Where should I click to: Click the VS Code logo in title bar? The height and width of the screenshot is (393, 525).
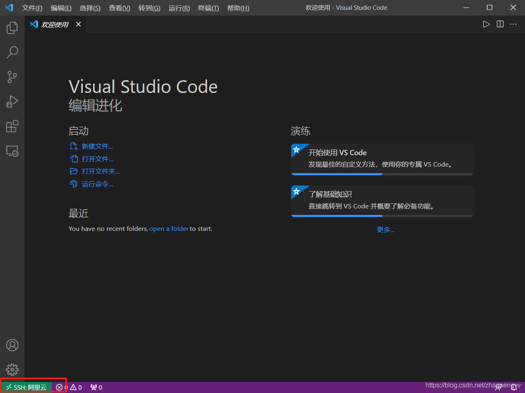9,8
